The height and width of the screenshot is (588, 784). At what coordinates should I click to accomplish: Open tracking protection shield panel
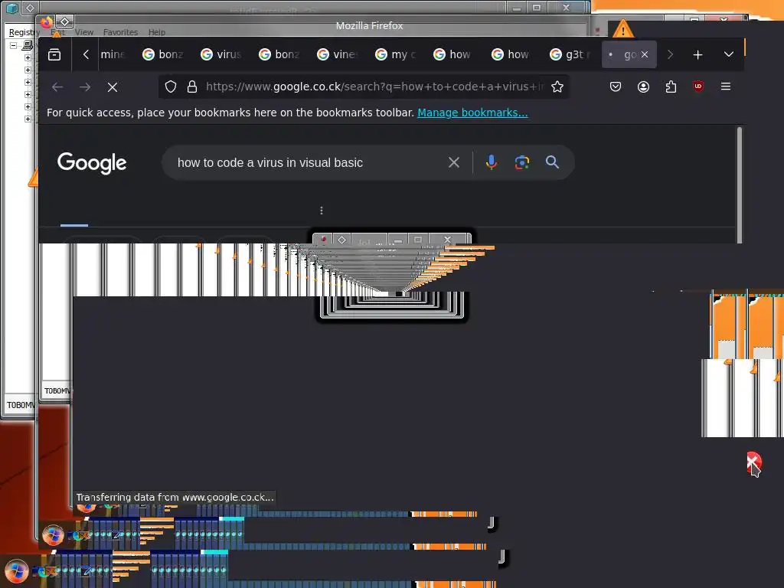(x=171, y=87)
